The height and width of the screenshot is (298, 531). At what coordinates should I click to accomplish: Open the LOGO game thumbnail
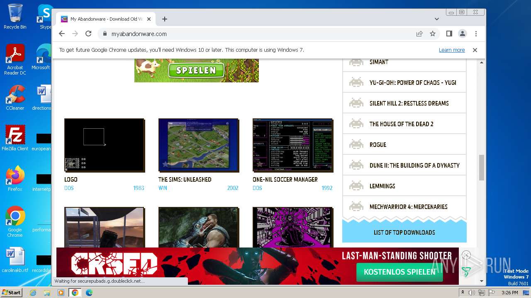[105, 145]
